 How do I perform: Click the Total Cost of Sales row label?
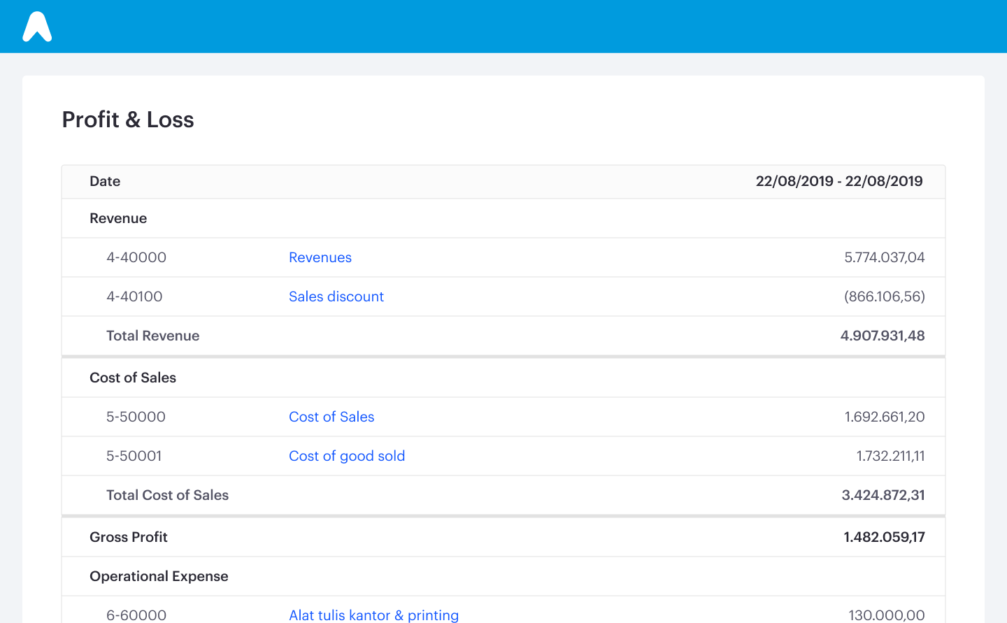click(x=167, y=495)
